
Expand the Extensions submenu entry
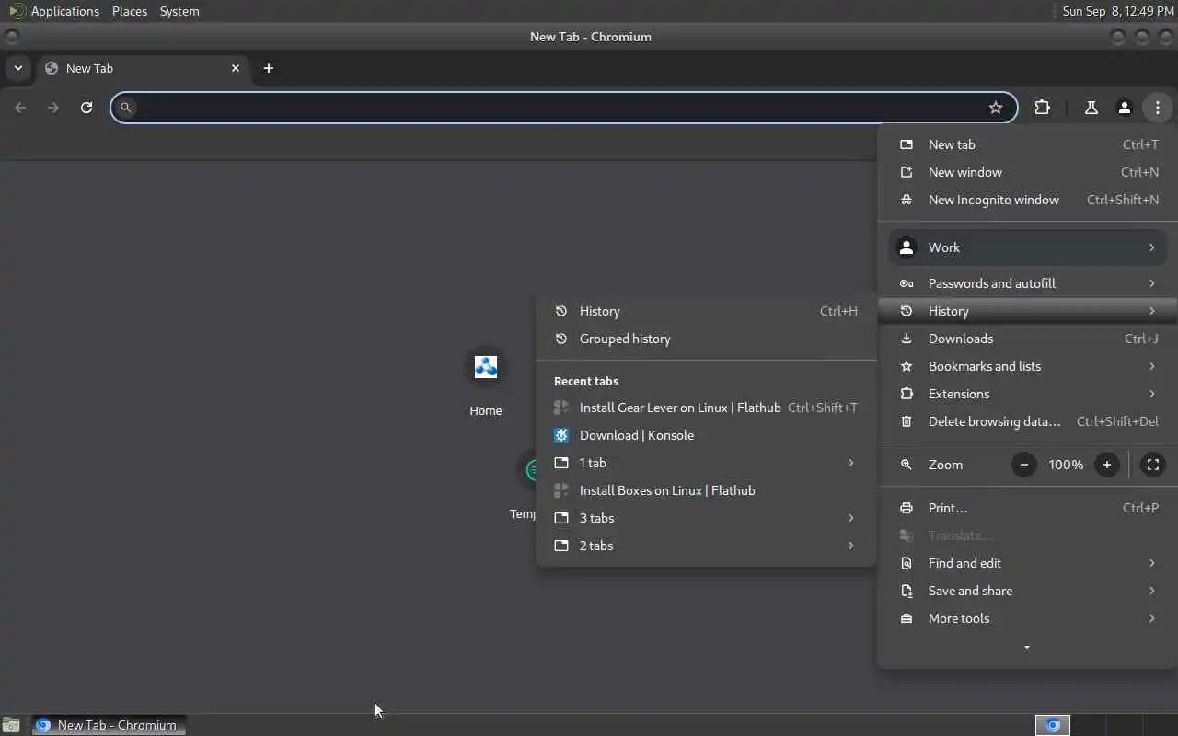point(1027,394)
